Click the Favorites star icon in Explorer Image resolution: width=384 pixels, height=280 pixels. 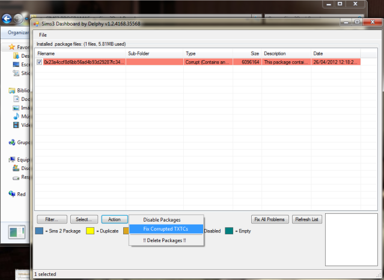(x=11, y=46)
